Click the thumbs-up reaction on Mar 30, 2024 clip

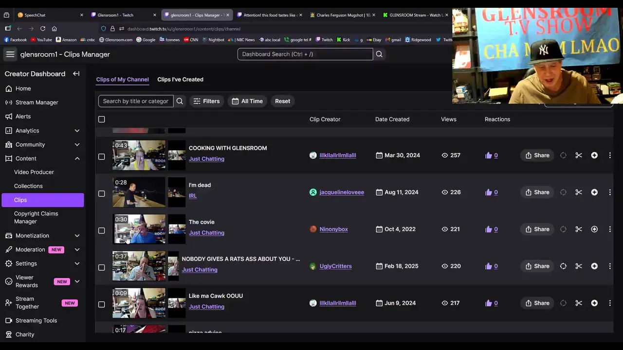tap(489, 156)
